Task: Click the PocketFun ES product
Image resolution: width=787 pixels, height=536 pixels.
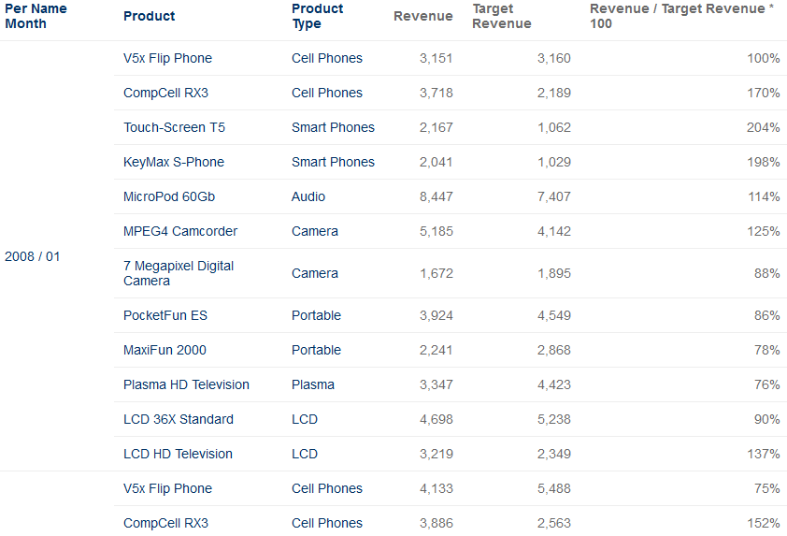Action: coord(165,315)
